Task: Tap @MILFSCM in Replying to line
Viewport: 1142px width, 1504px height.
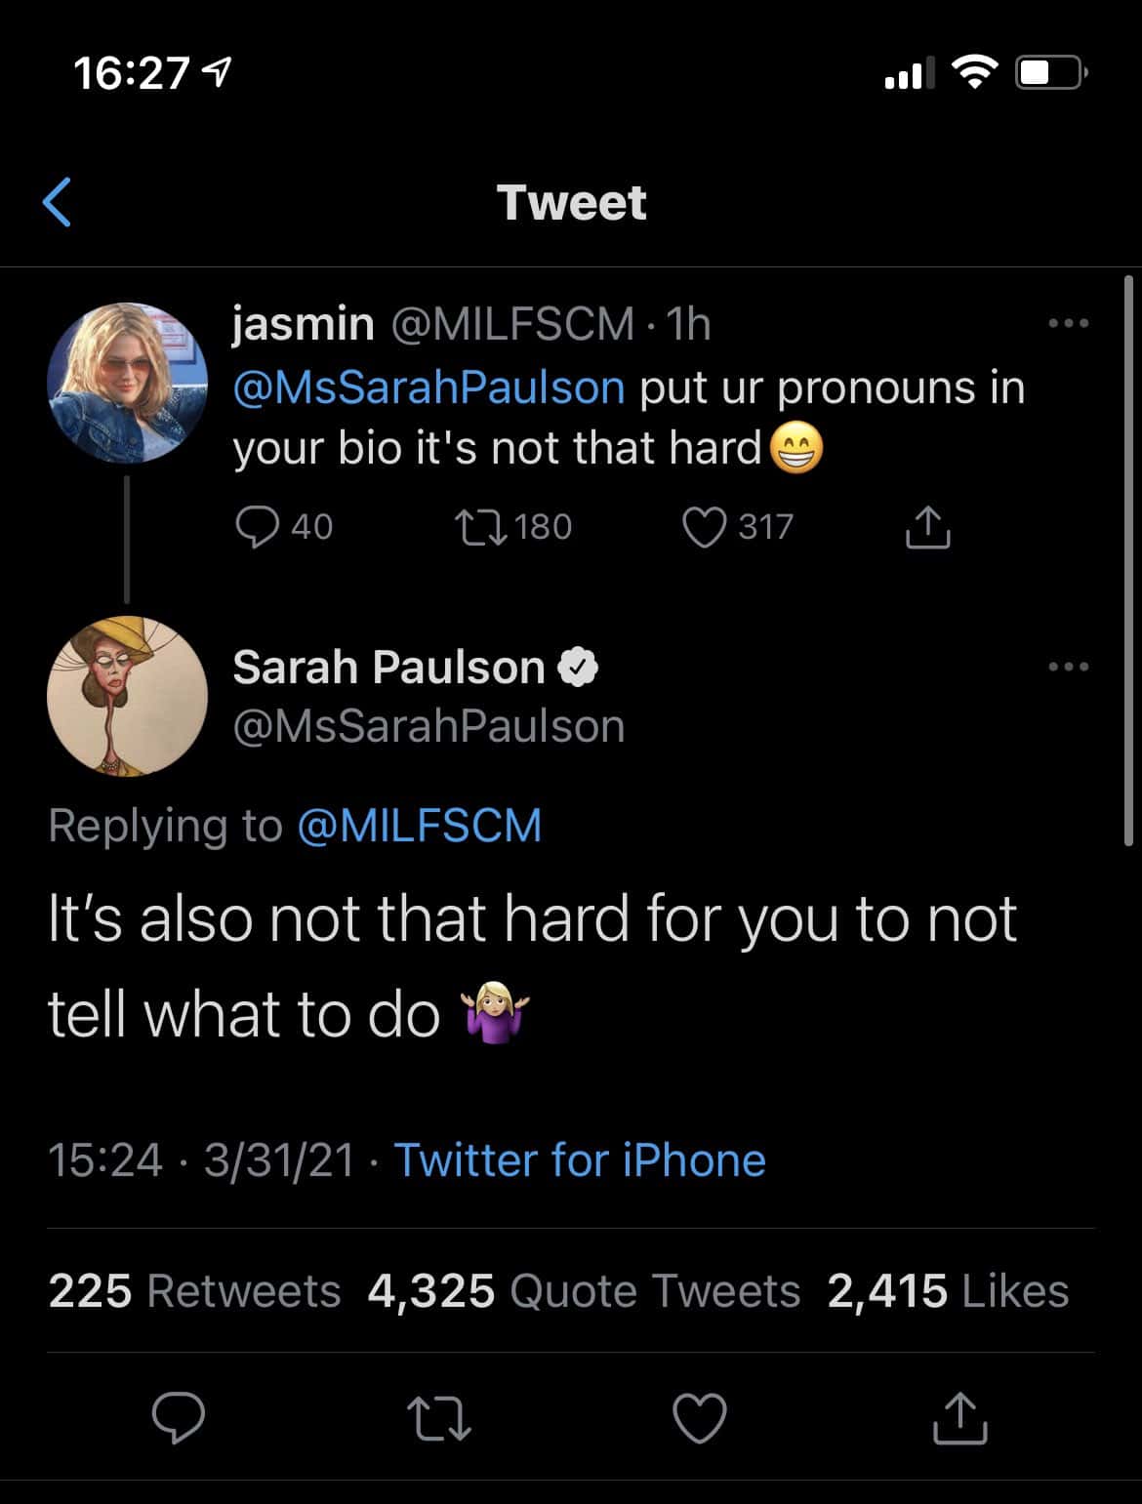Action: pyautogui.click(x=419, y=826)
